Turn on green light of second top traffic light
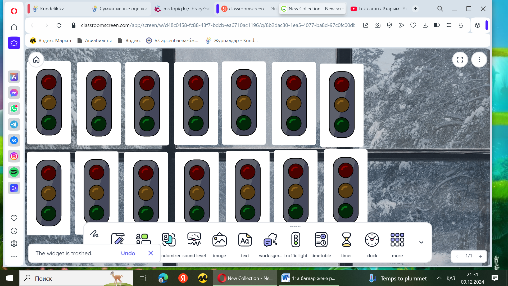This screenshot has height=286, width=508. (99, 124)
